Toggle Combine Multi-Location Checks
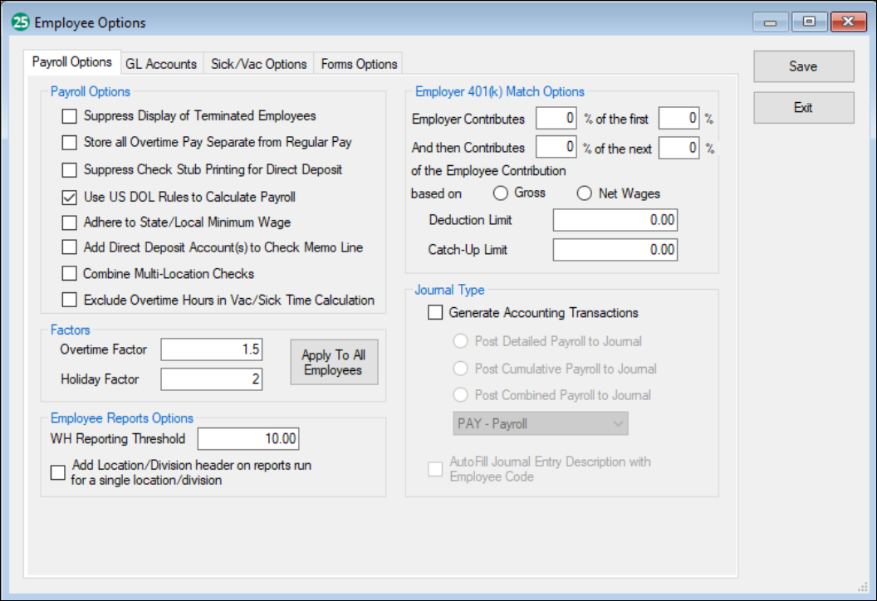 pos(69,273)
